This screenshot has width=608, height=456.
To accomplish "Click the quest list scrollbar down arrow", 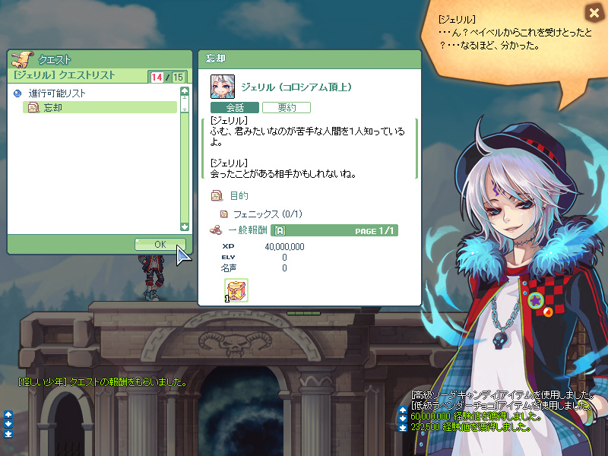I will coord(185,226).
